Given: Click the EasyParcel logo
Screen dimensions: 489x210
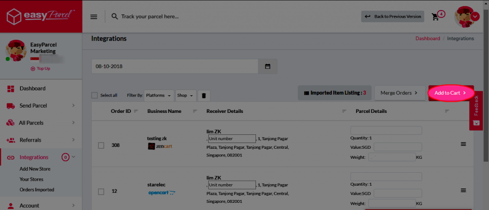Looking at the screenshot, I should [41, 16].
